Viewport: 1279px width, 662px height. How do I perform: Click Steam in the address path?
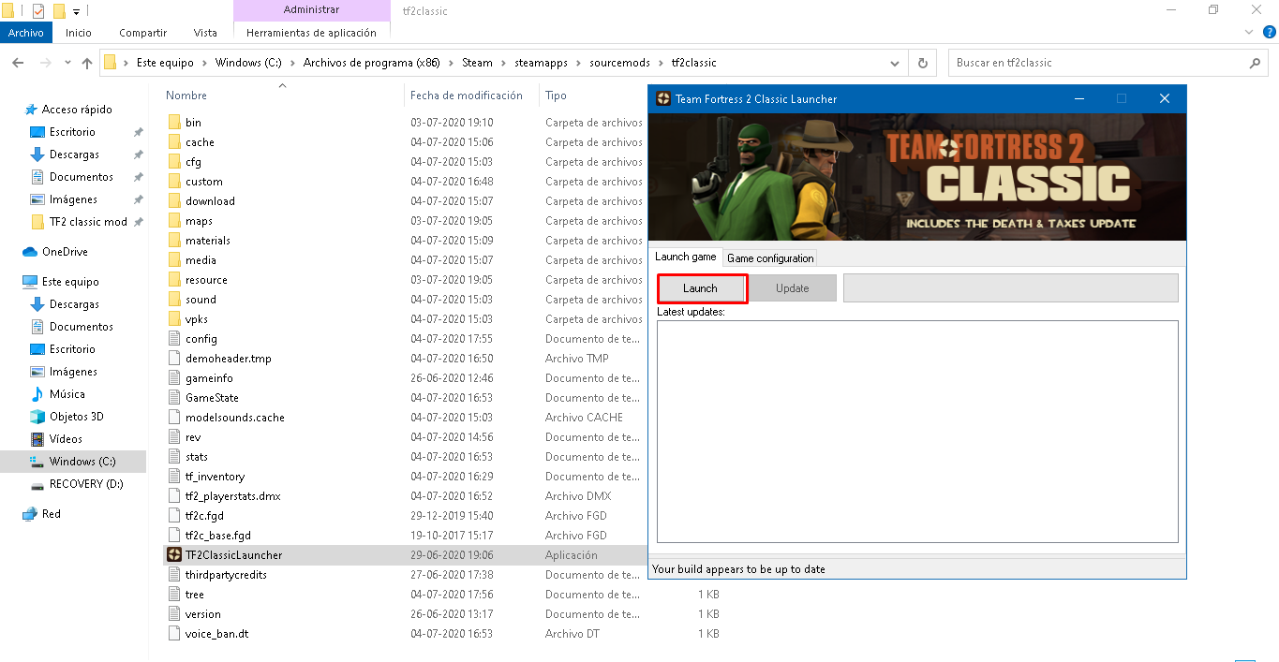[477, 63]
